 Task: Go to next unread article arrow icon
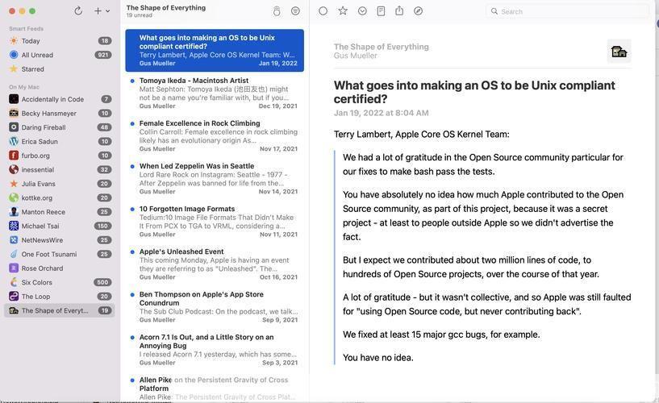(362, 11)
